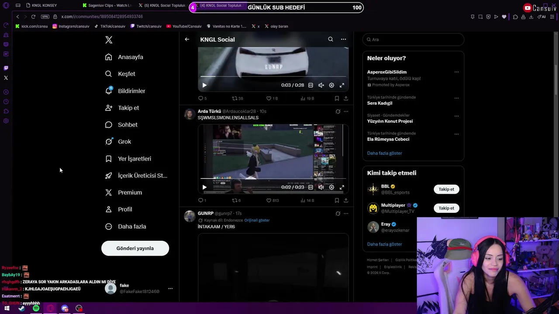Toggle captions on car video

click(311, 85)
